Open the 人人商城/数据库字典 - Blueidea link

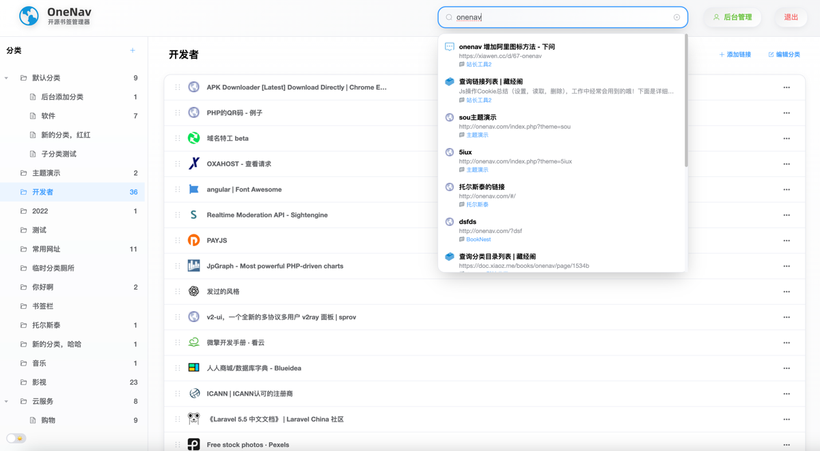tap(254, 368)
